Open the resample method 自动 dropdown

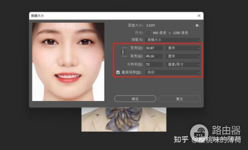click(x=173, y=72)
